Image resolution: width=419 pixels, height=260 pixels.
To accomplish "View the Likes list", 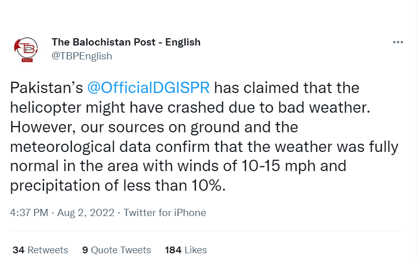I will coord(185,250).
